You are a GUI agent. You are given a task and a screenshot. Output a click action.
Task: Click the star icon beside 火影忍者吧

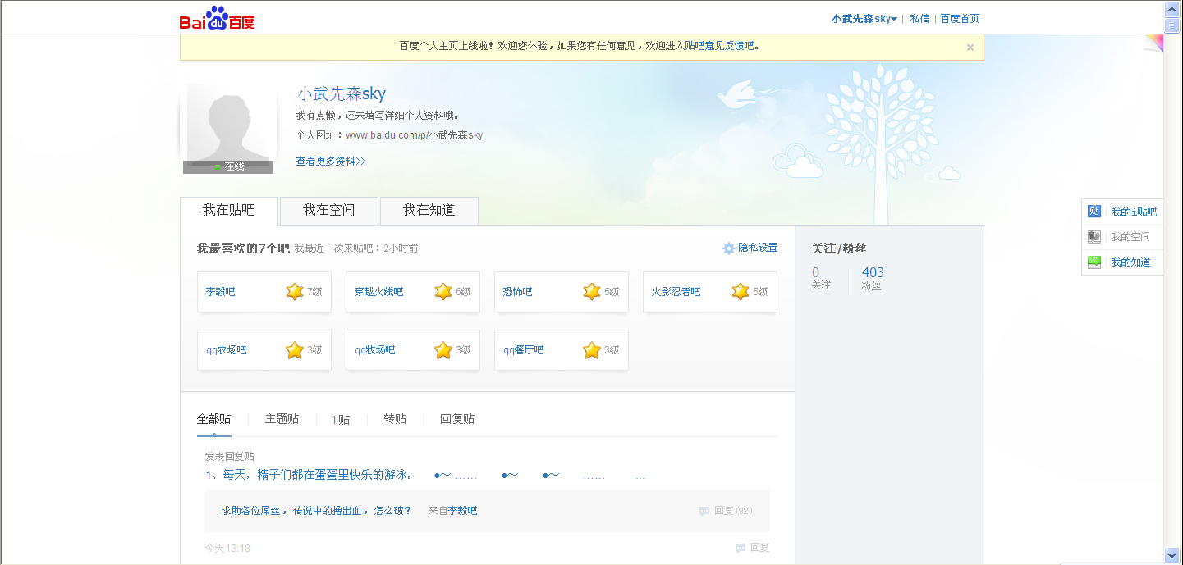point(741,291)
